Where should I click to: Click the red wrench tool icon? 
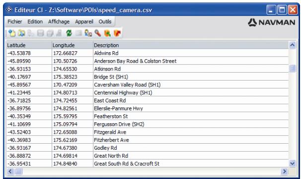pos(98,33)
